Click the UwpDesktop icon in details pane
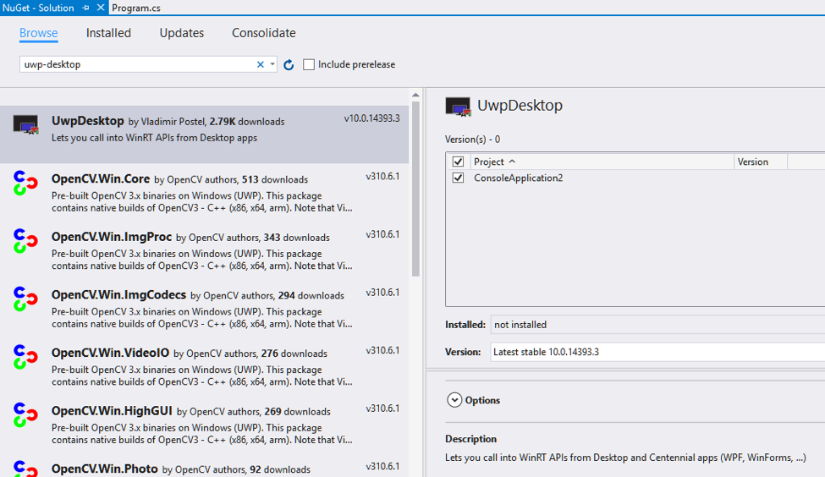825x477 pixels. [458, 107]
